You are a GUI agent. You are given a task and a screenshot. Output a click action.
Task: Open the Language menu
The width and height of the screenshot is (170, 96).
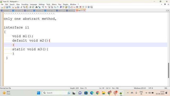click(x=33, y=4)
